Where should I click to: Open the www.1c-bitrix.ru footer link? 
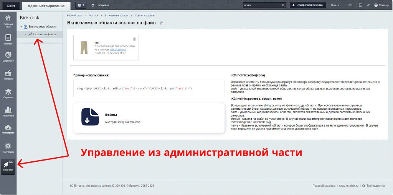[349, 186]
